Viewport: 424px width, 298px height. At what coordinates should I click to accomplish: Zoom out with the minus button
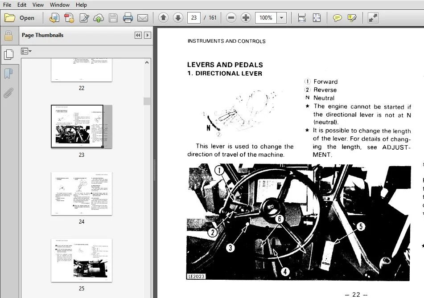point(231,18)
